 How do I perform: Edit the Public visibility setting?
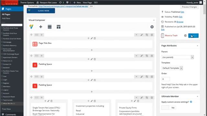181,17
